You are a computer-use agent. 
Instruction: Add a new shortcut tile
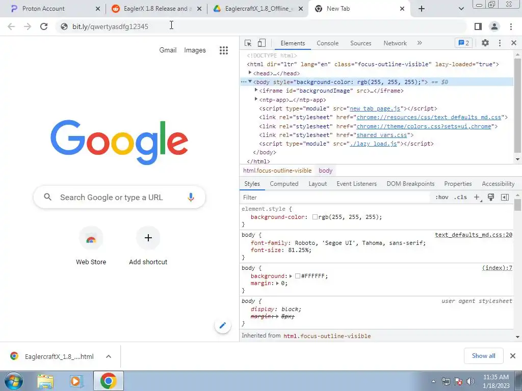(148, 246)
